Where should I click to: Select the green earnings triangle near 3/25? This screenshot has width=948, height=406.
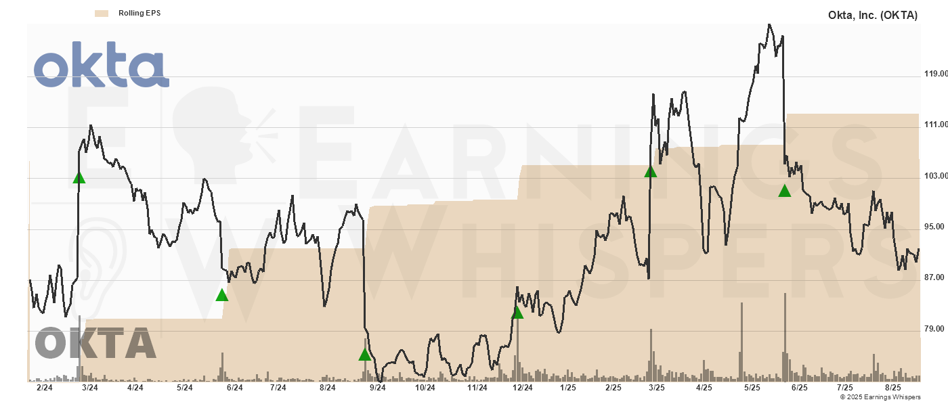[x=651, y=171]
